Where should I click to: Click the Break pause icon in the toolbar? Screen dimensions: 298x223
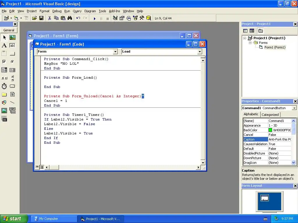coord(101,18)
